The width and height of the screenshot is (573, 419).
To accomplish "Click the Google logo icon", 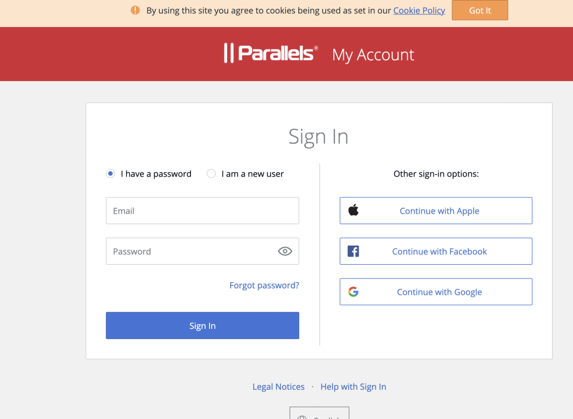I will coord(353,292).
